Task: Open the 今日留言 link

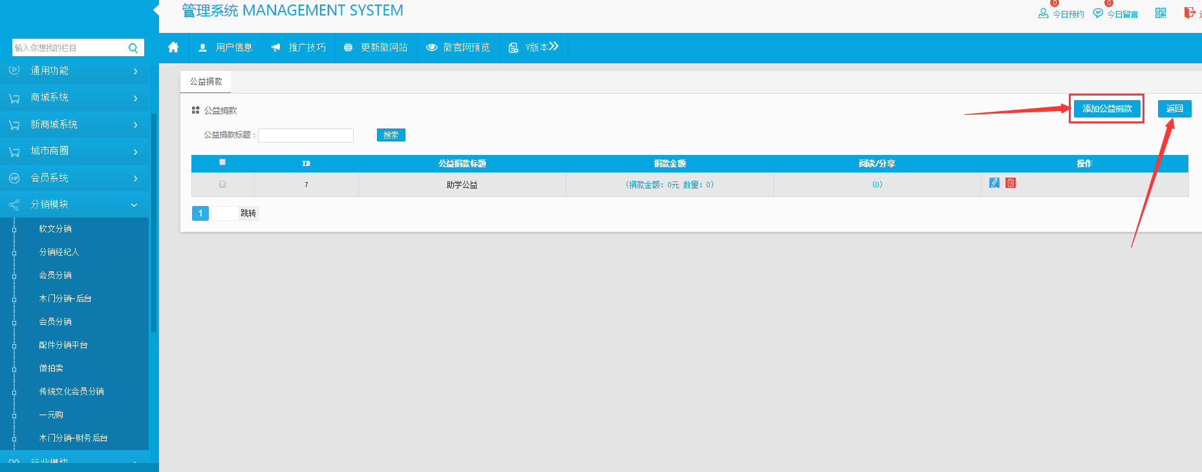Action: [1122, 14]
